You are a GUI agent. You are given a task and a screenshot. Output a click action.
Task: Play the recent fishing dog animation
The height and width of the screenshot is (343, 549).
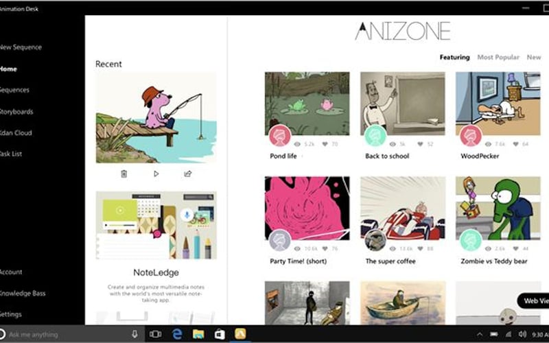pos(156,174)
